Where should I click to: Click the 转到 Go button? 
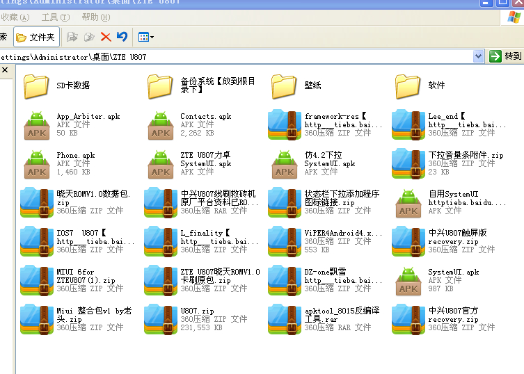pos(505,56)
